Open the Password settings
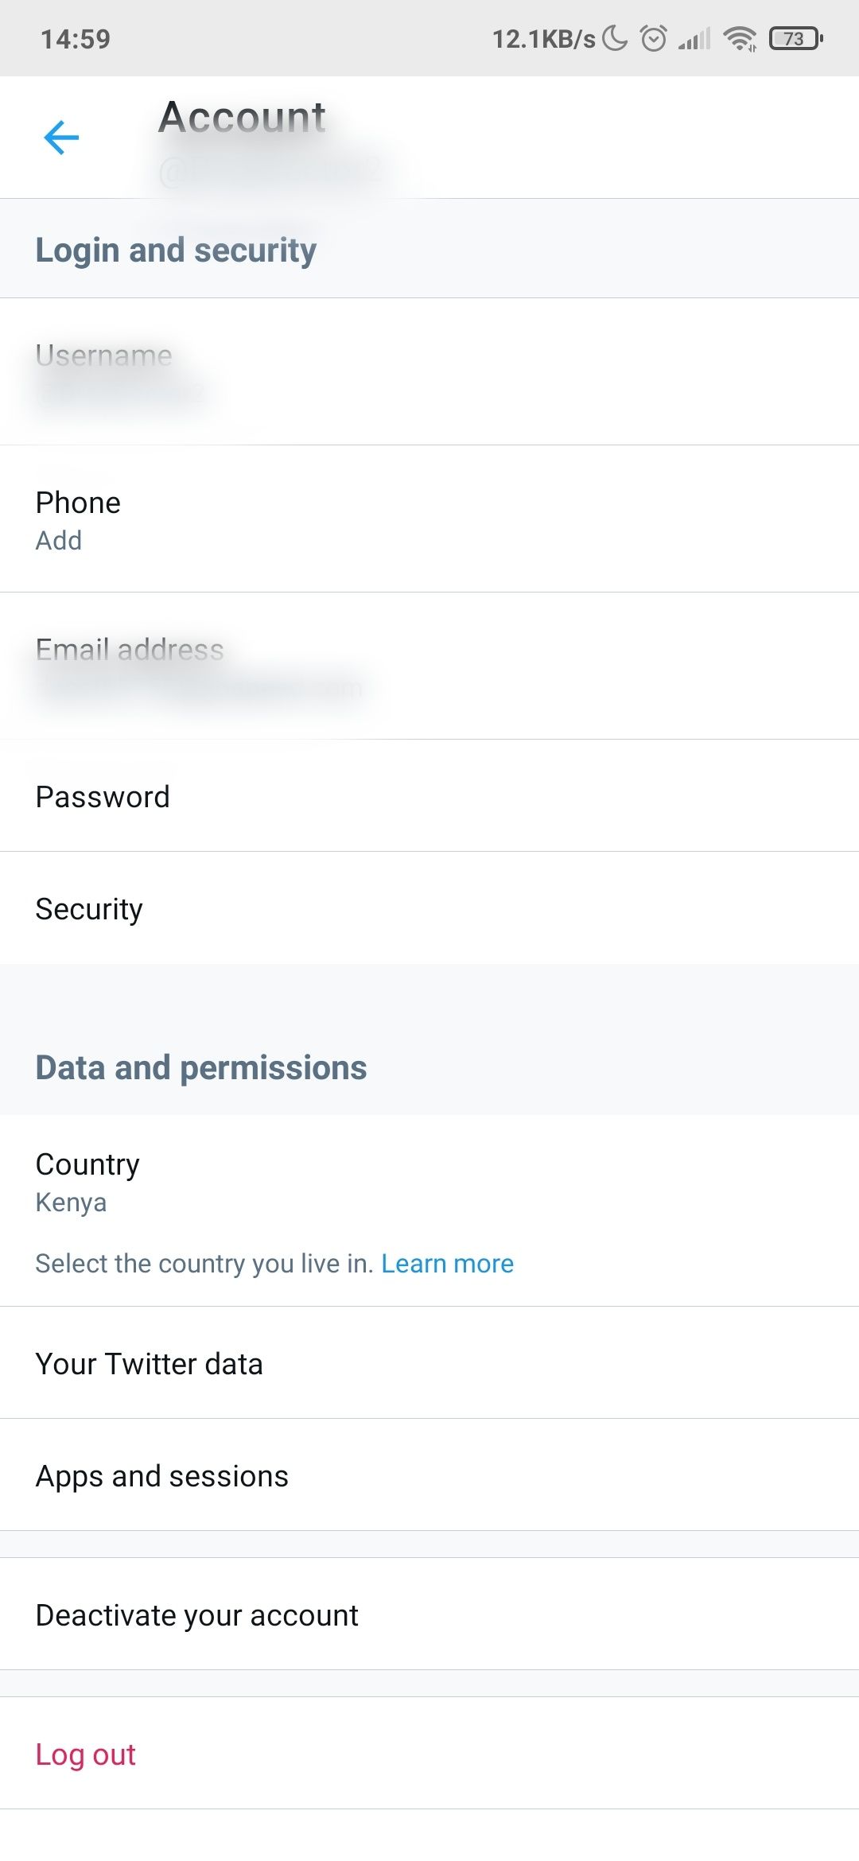 [x=429, y=796]
